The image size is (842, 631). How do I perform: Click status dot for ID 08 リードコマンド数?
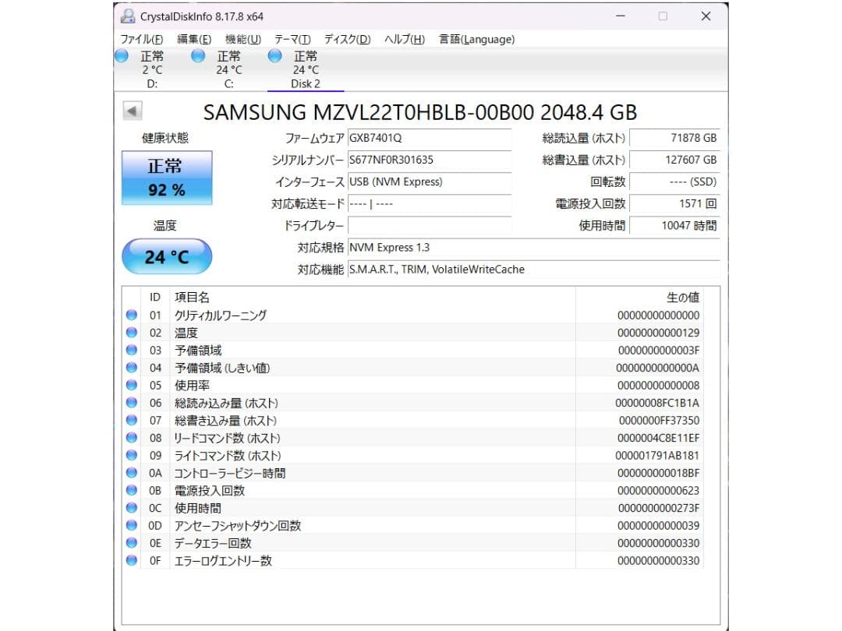pos(132,438)
